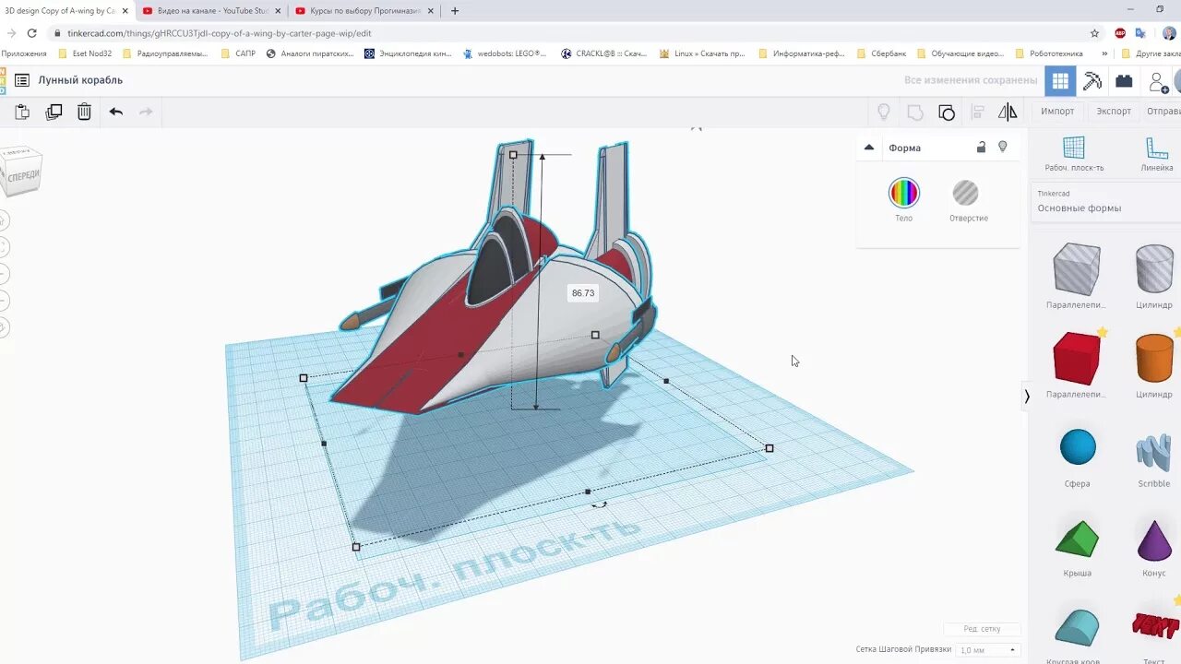Pick the purple cone (Конус) shape
The width and height of the screenshot is (1181, 664).
point(1154,539)
